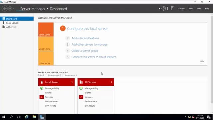Image resolution: width=213 pixels, height=120 pixels.
Task: Open taskbar search
Action: [11, 117]
